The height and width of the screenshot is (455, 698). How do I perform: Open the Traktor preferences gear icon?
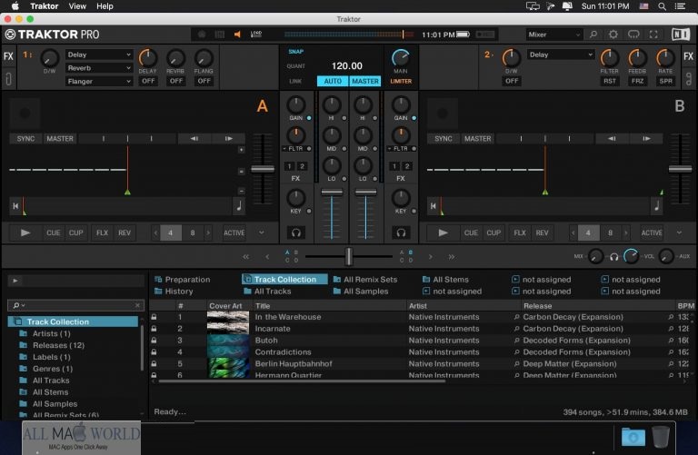613,35
